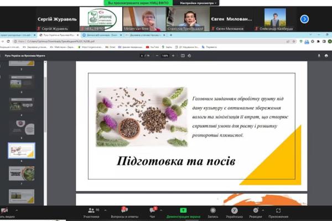332x221 pixels.
Task: Open the Реакции reactions menu
Action: pos(256,213)
